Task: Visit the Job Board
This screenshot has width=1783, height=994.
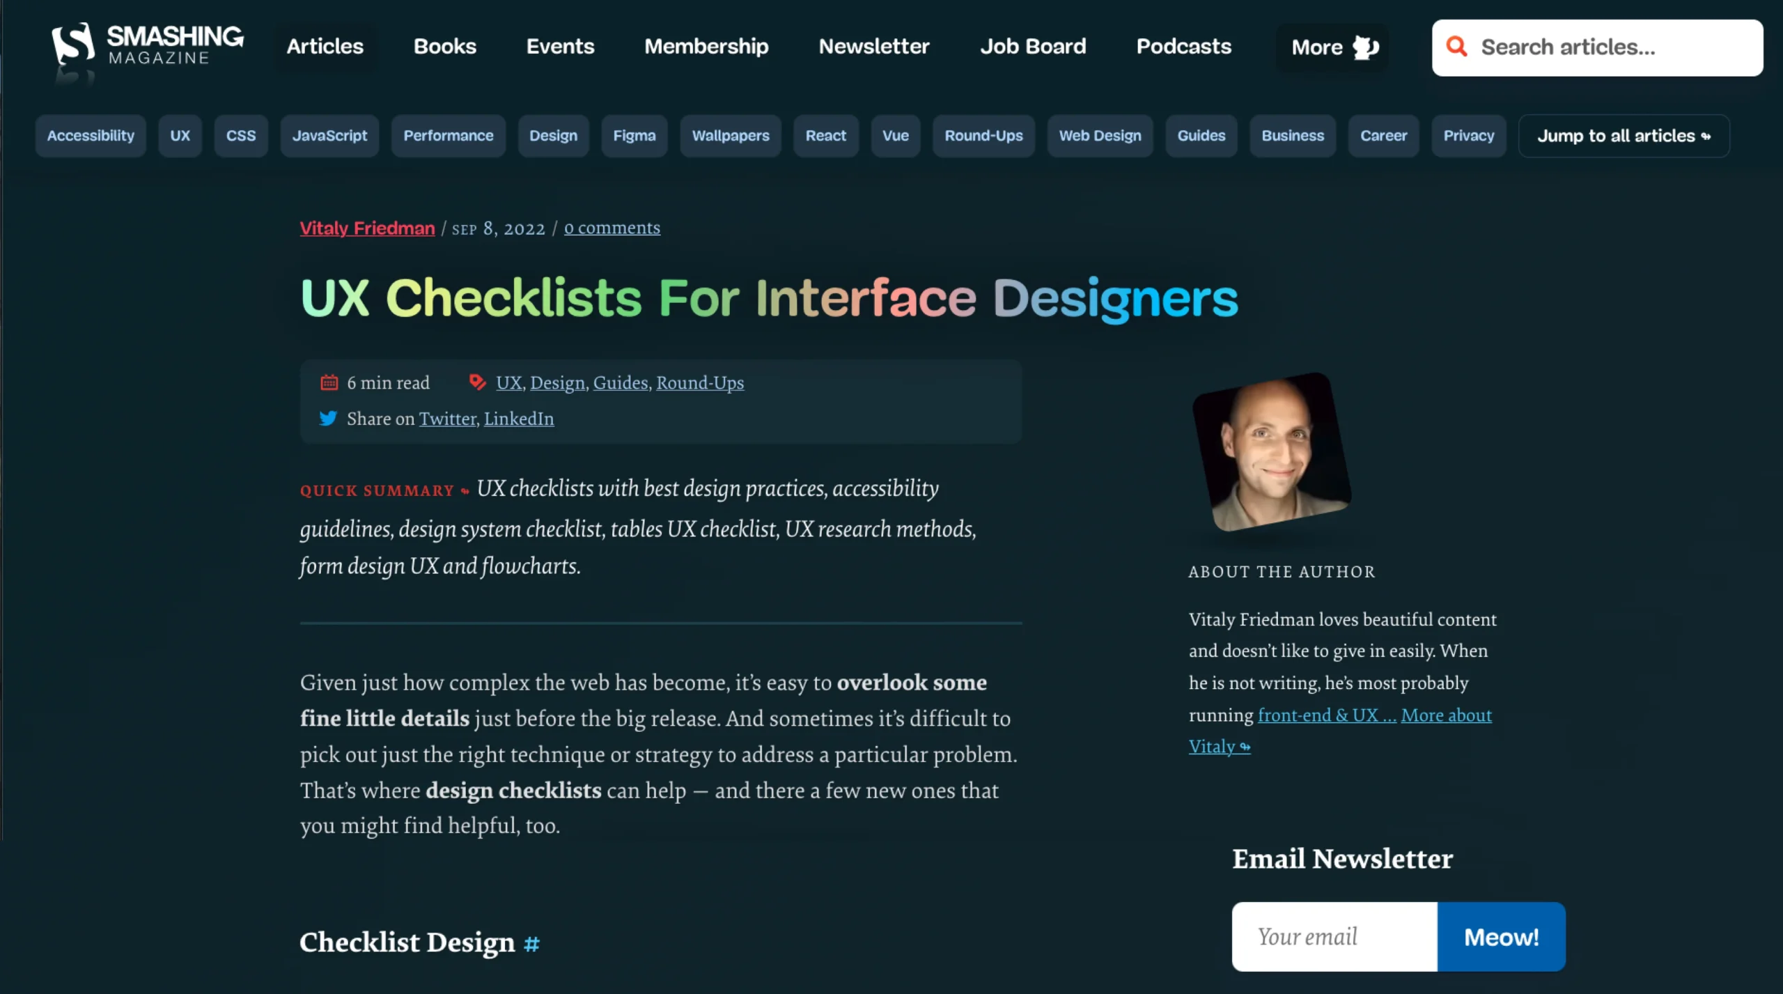Action: [1033, 46]
